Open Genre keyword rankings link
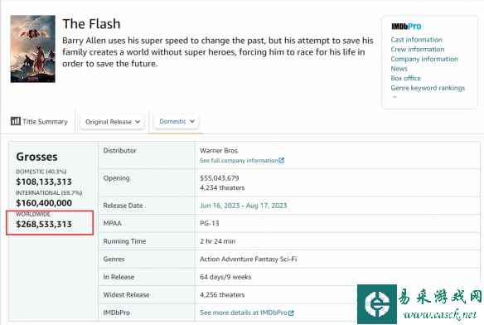Image resolution: width=484 pixels, height=325 pixels. coord(428,88)
